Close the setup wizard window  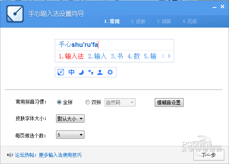pos(222,7)
